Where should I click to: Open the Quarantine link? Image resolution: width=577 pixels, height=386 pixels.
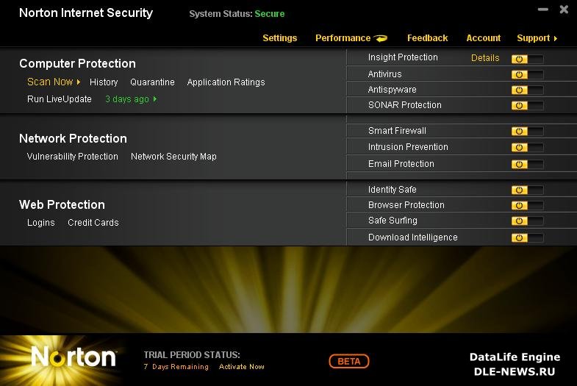click(152, 82)
